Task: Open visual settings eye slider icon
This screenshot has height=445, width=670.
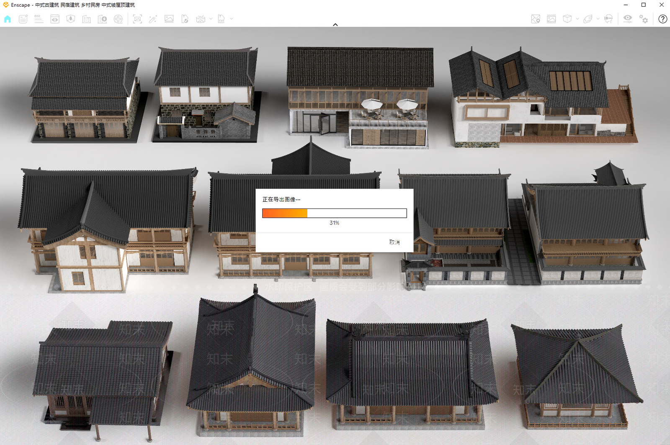Action: (627, 19)
